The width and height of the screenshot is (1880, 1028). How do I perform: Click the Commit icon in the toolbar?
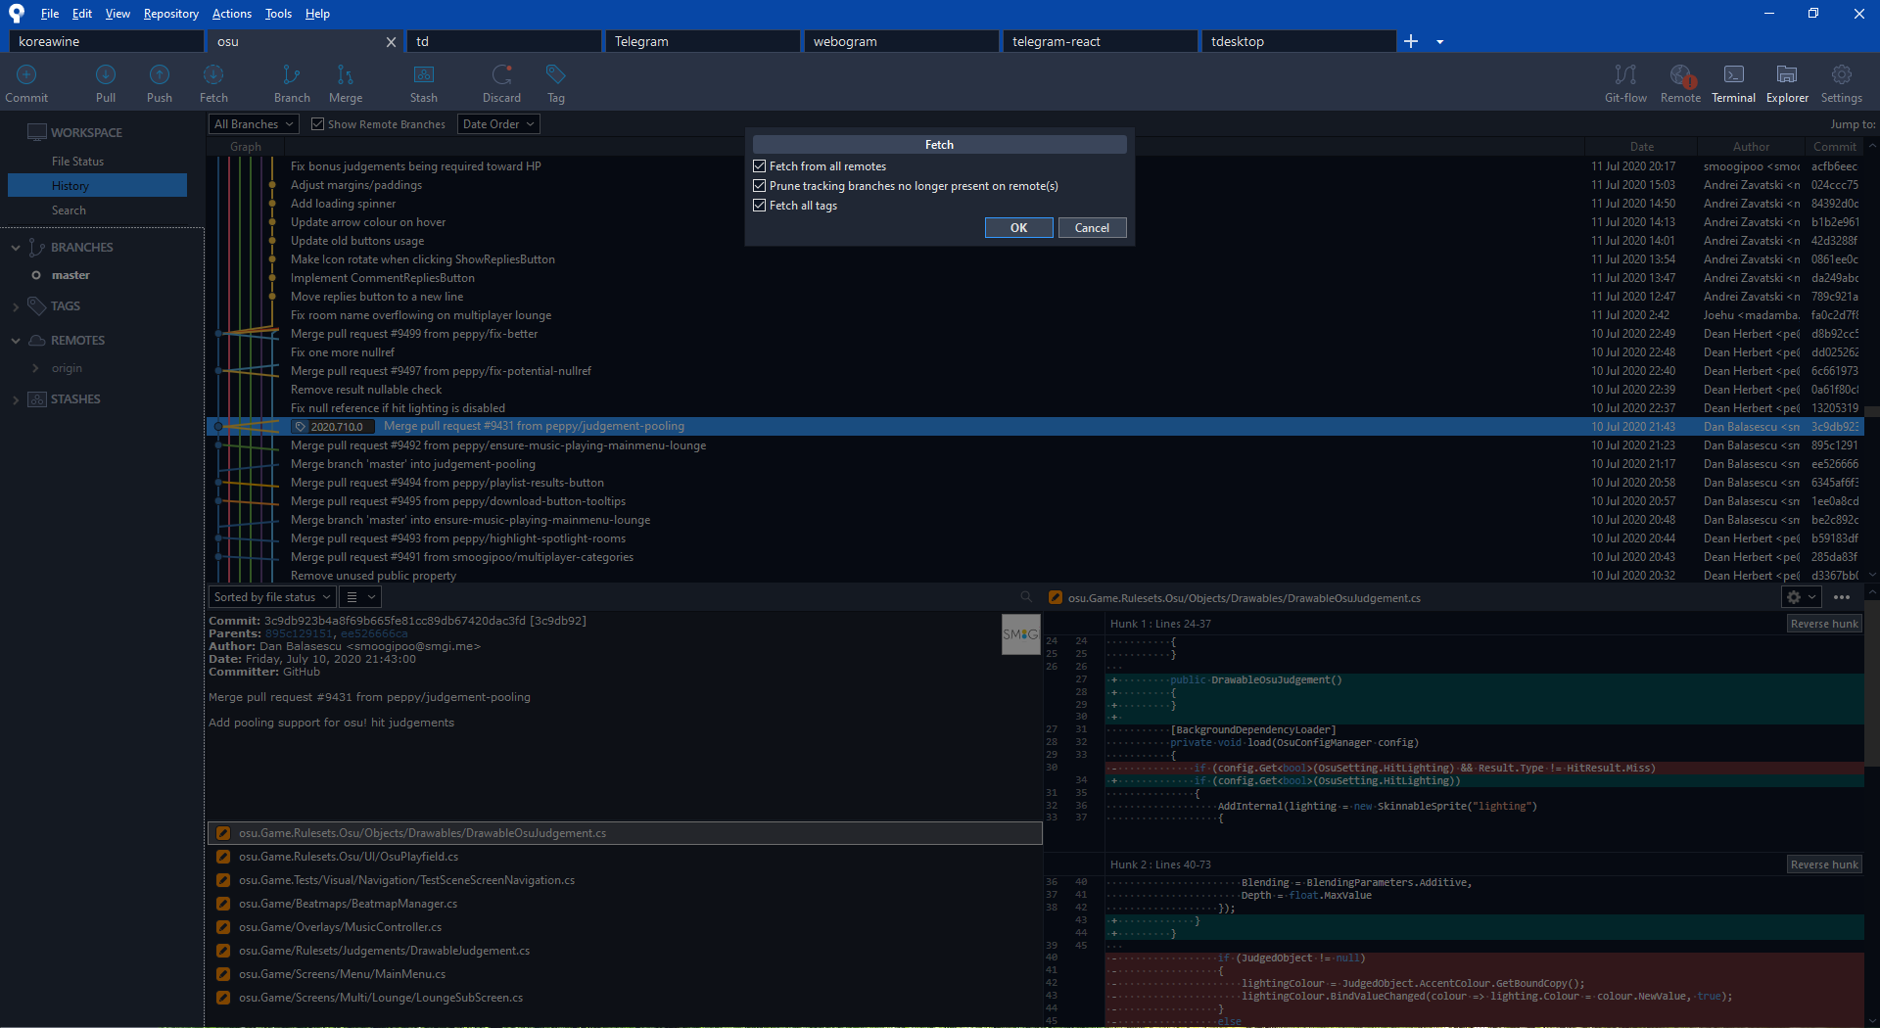(x=26, y=82)
